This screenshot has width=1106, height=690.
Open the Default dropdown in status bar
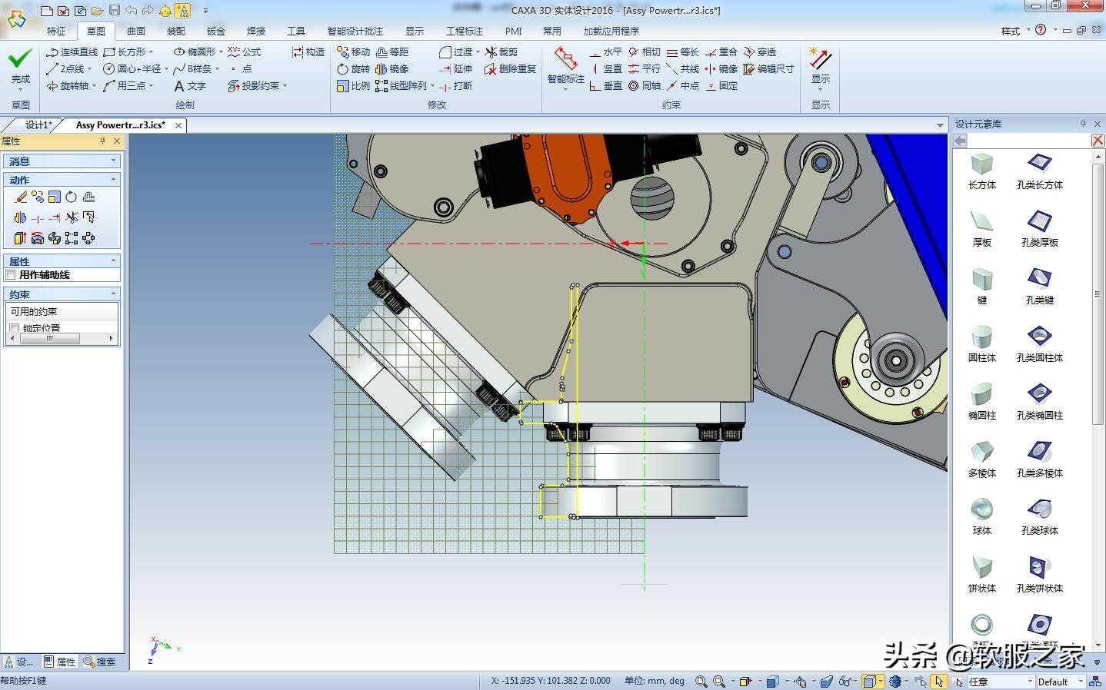(x=1081, y=682)
